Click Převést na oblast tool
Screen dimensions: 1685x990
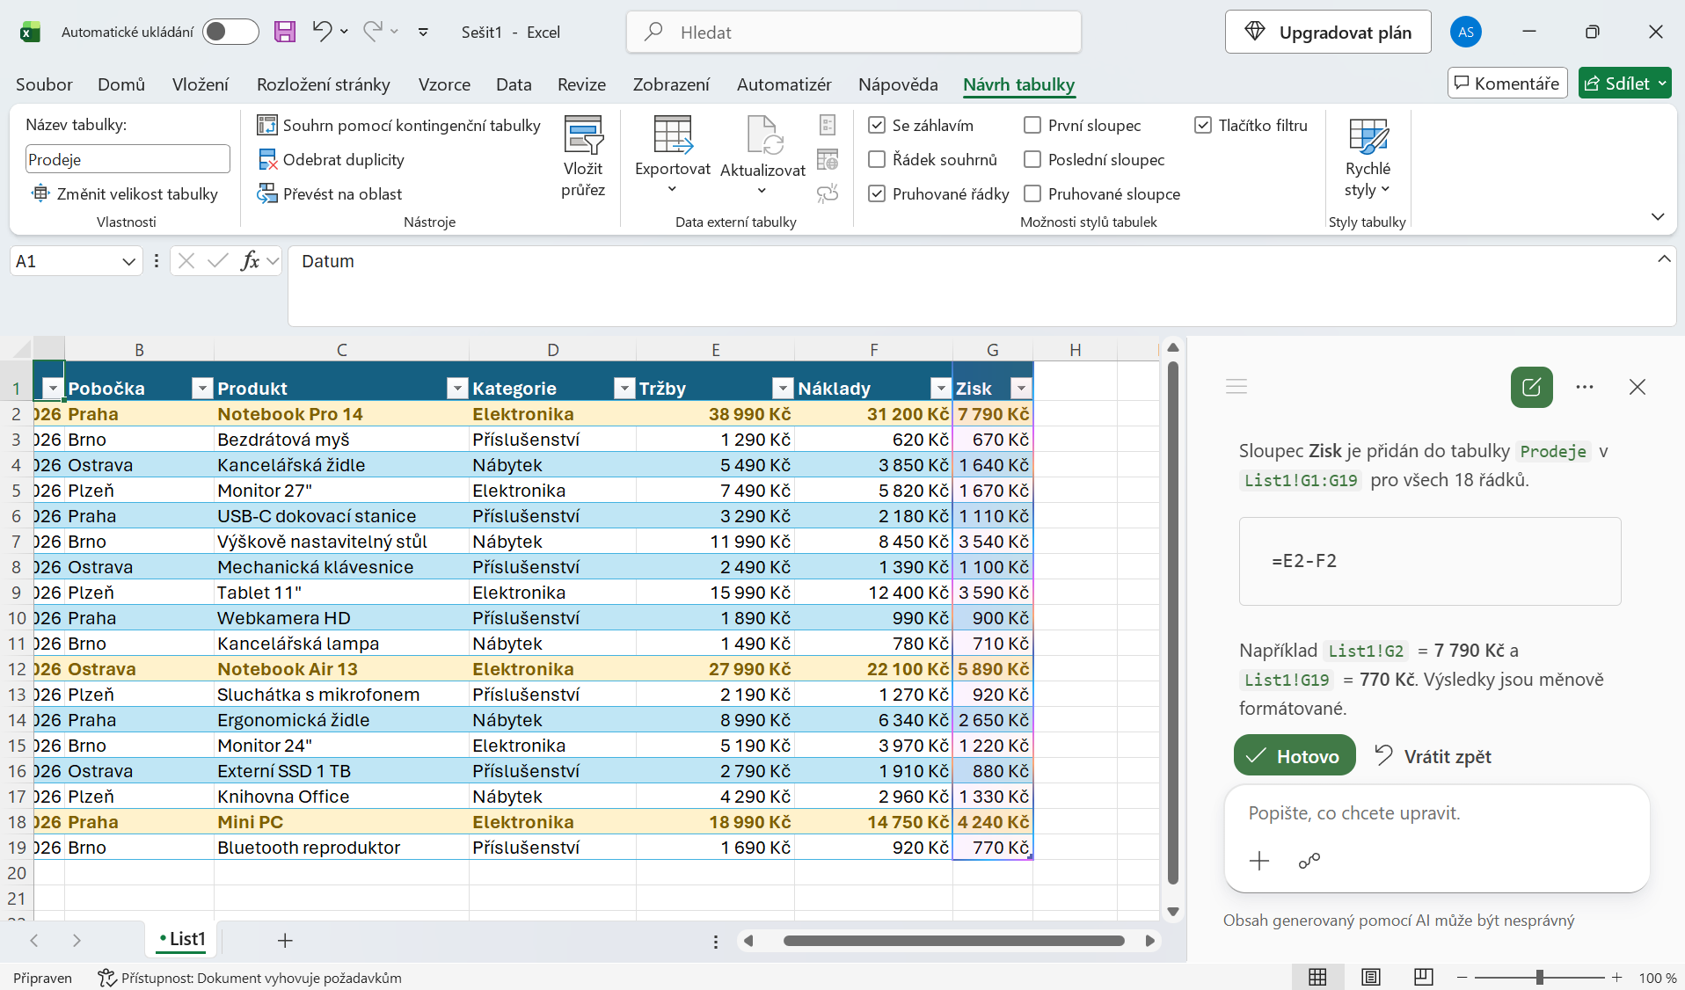click(x=329, y=194)
